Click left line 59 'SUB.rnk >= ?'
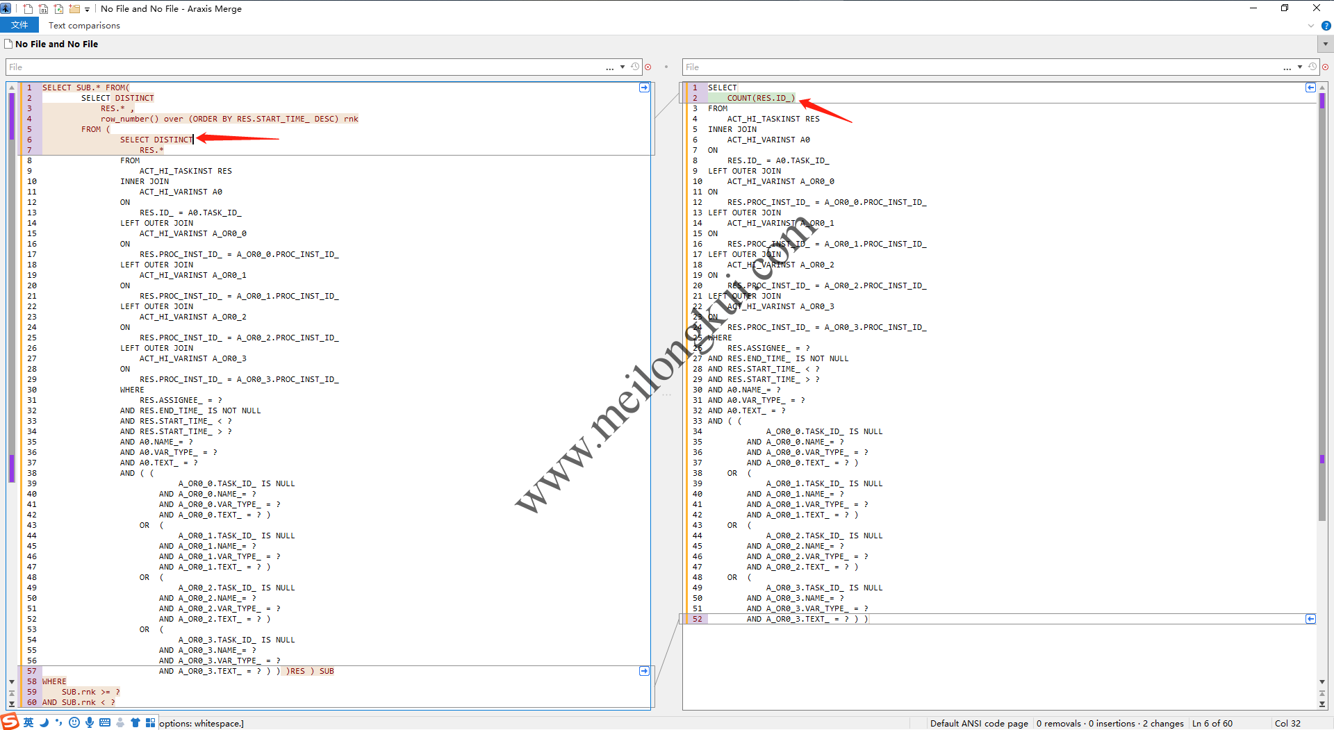1334x730 pixels. tap(90, 692)
